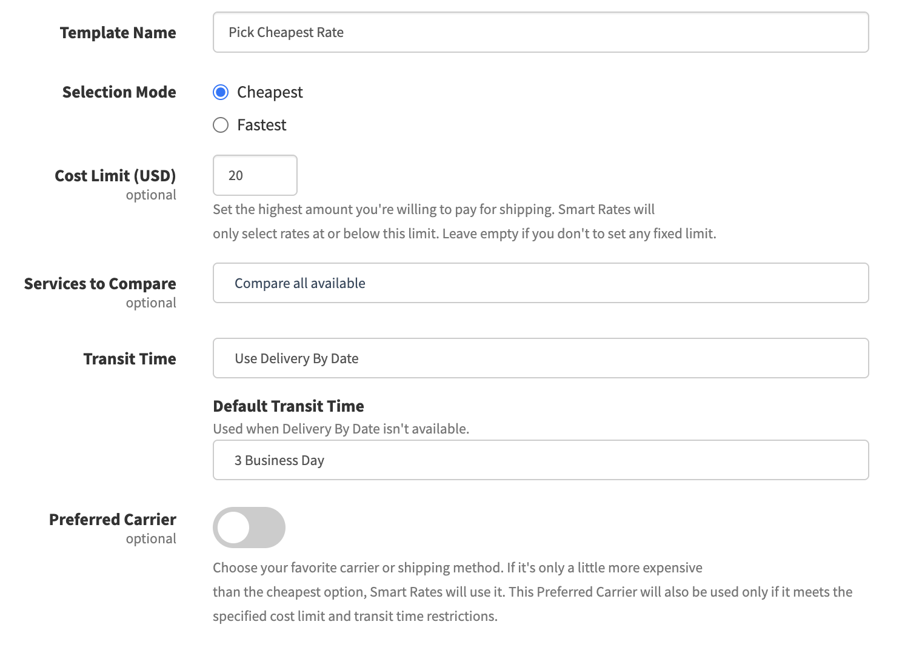Select the Fastest radio button
Viewport: 902px width, 650px height.
(x=221, y=125)
